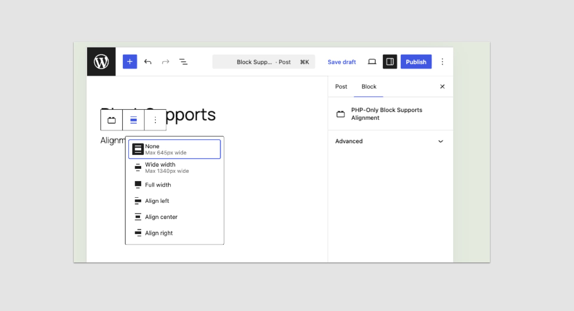Undo the last change
574x311 pixels.
click(148, 61)
